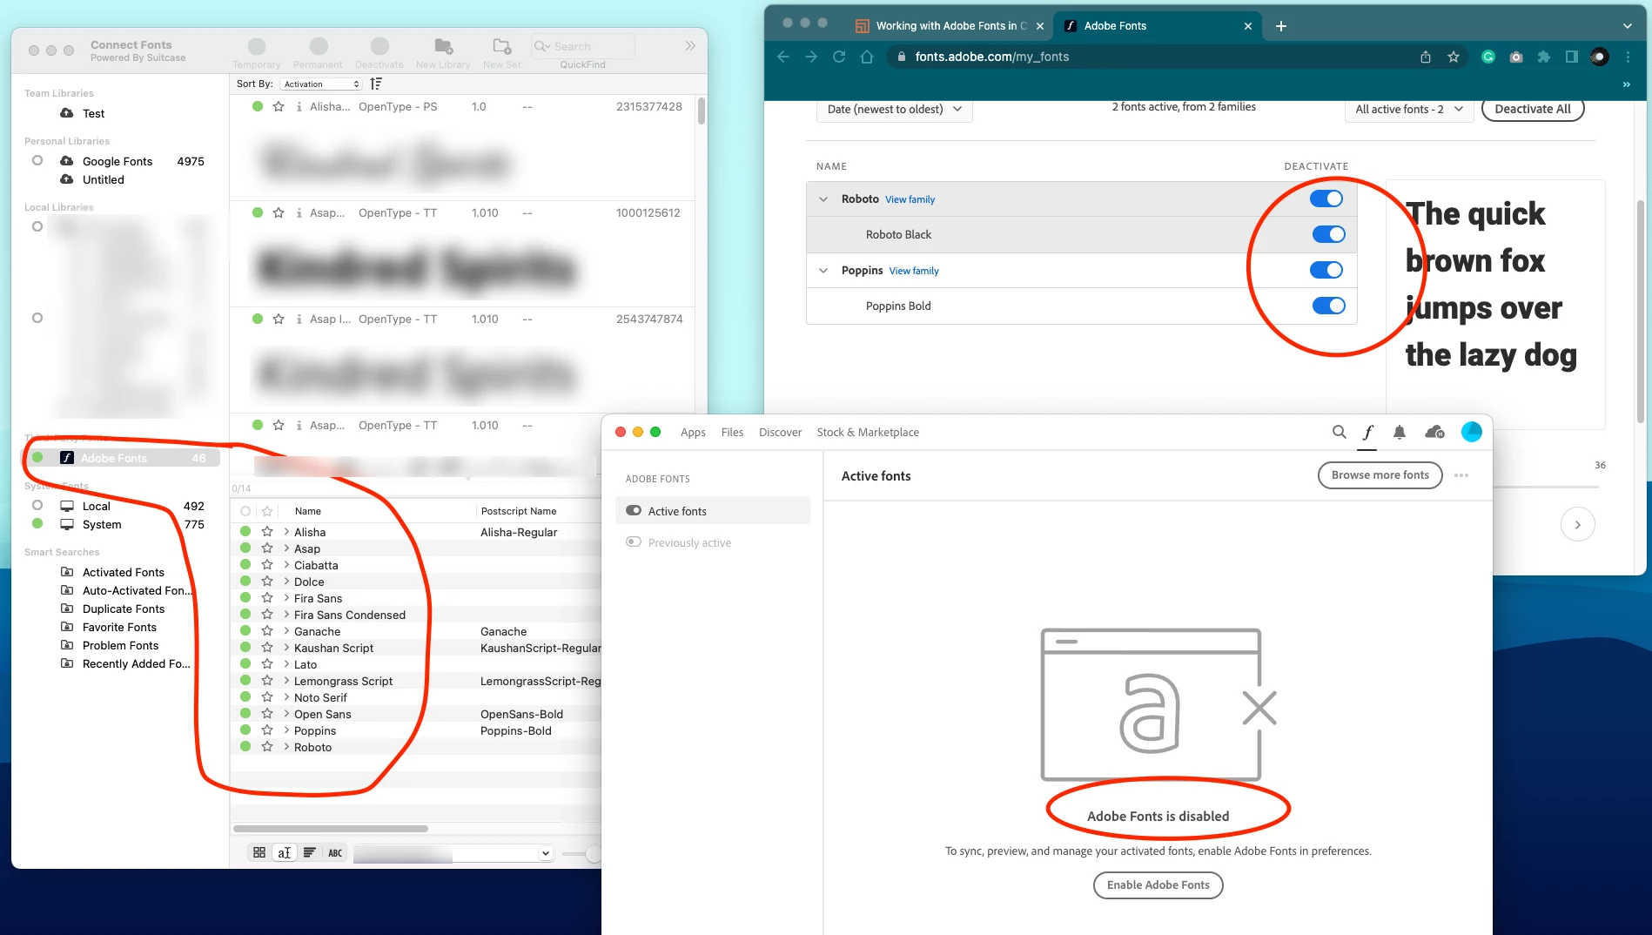Open the Sort By Activation dropdown

tap(321, 84)
